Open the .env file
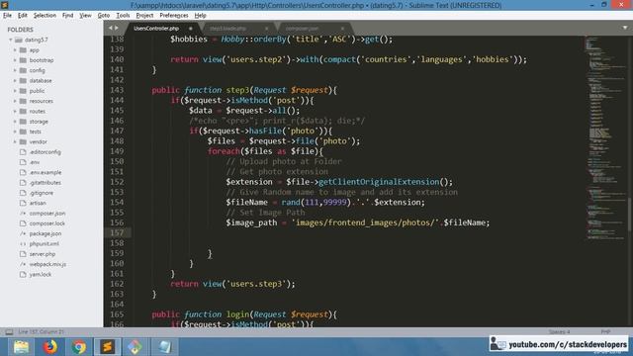This screenshot has height=356, width=633. point(35,162)
